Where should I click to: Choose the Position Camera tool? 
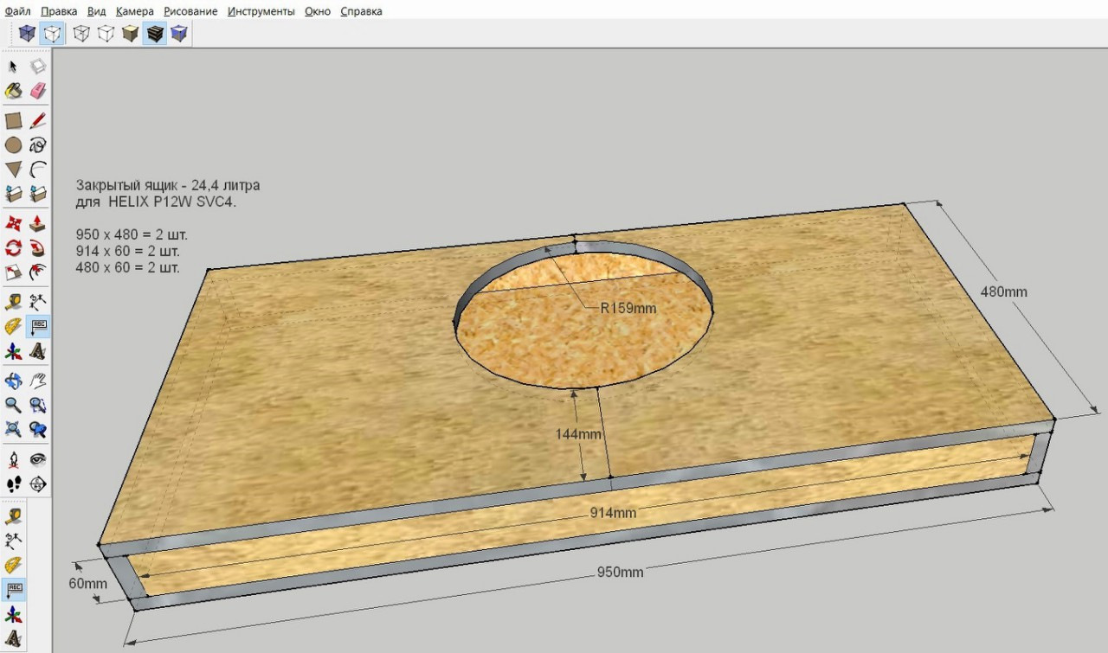pyautogui.click(x=14, y=459)
